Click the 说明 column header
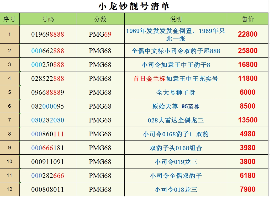The height and width of the screenshot is (197, 270). pyautogui.click(x=176, y=19)
